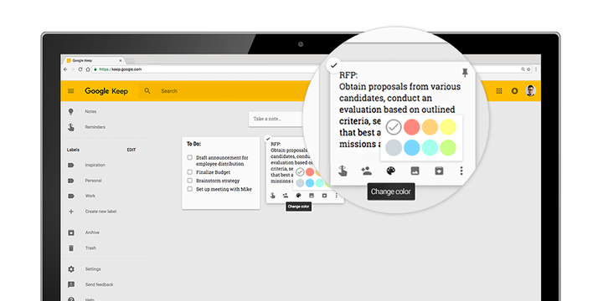Open the user account avatar menu

(531, 91)
